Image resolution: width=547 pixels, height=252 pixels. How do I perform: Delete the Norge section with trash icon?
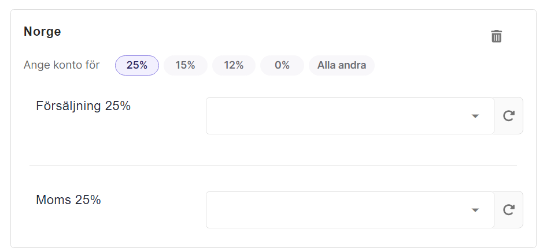[x=496, y=36]
